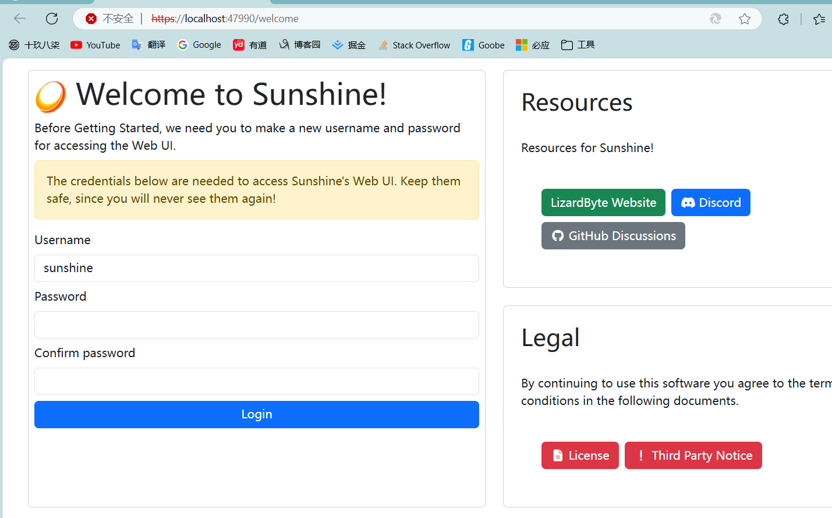
Task: Open the Google bookmark
Action: click(199, 45)
